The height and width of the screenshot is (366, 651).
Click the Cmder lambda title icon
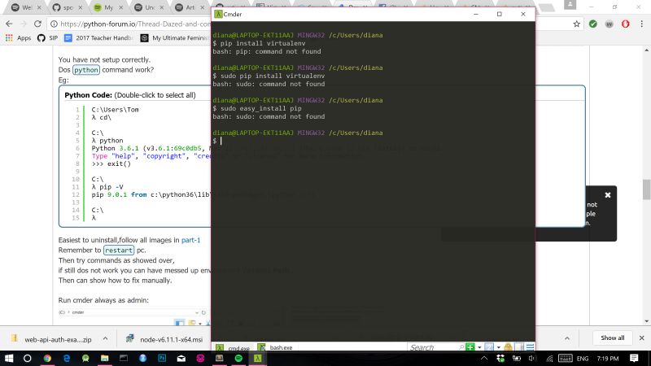tap(218, 14)
